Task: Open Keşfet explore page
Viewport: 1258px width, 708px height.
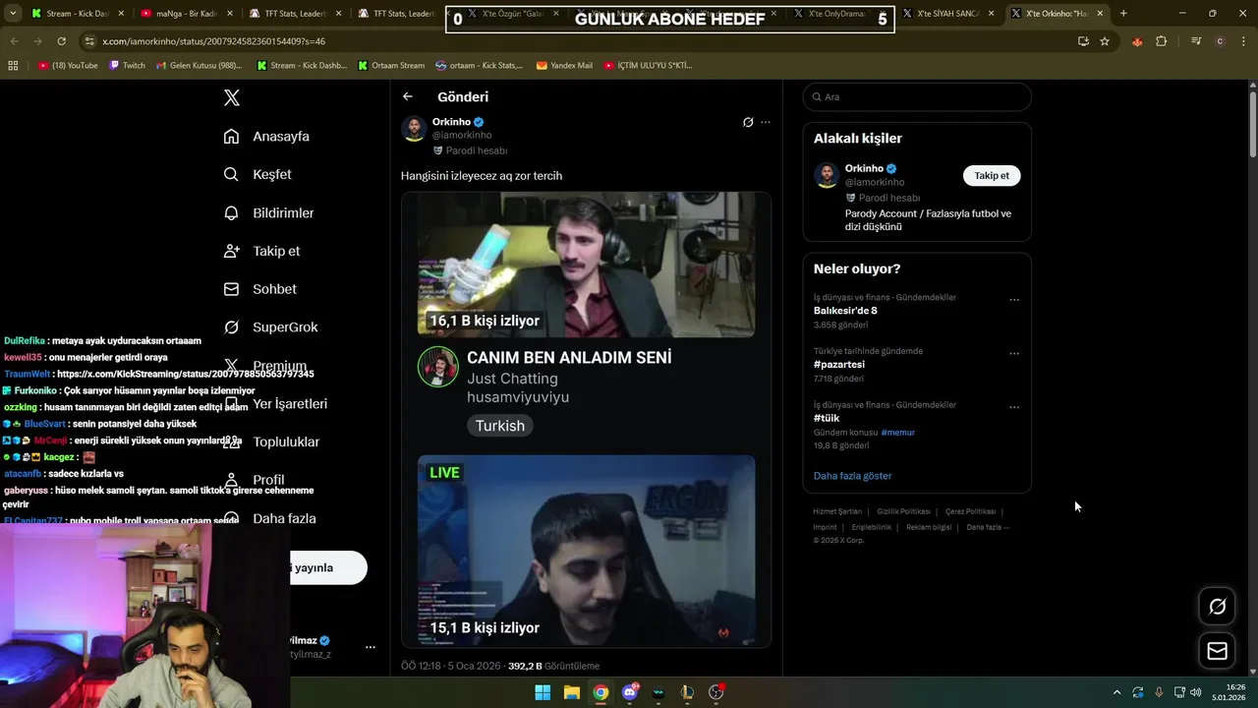Action: click(x=257, y=174)
